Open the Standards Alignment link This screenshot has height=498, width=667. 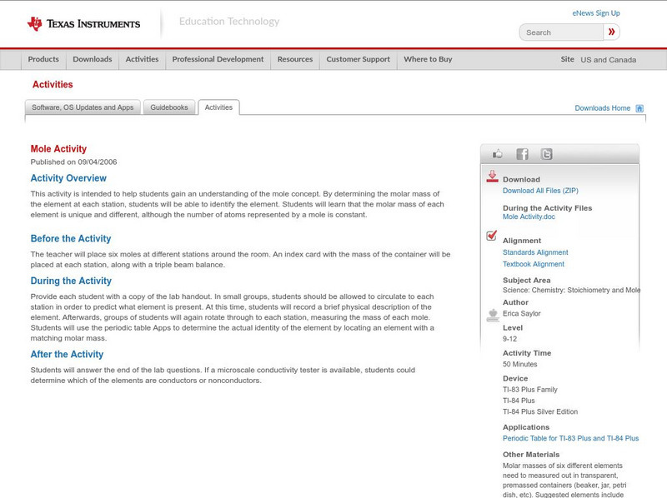point(535,252)
